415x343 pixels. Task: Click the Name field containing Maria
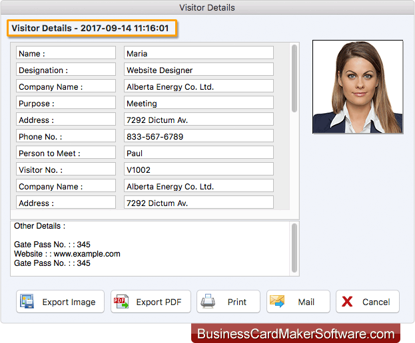[199, 53]
